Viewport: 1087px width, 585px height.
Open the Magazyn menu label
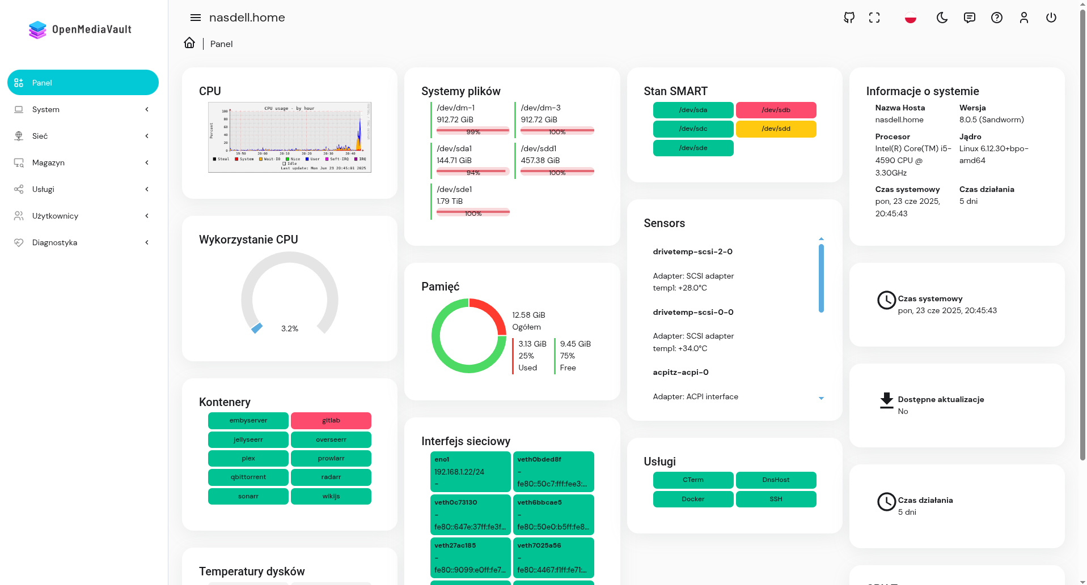[x=48, y=163]
